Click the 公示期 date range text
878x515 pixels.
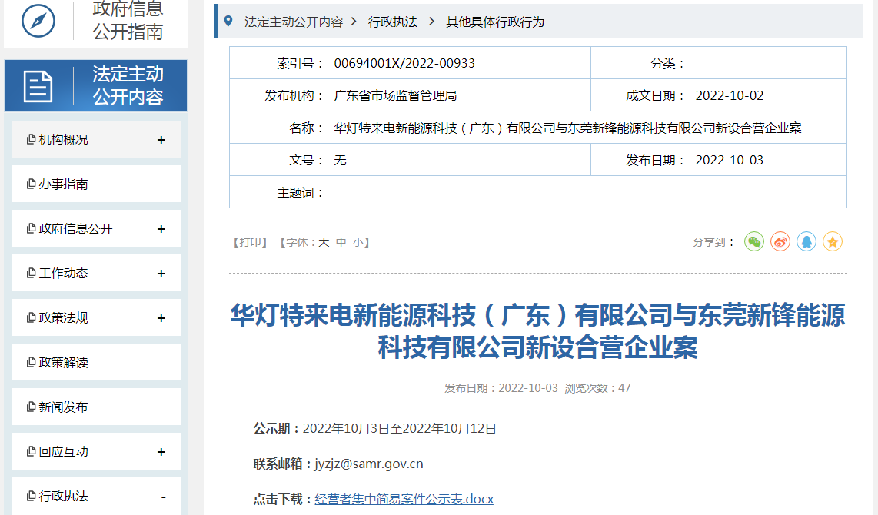click(x=400, y=429)
